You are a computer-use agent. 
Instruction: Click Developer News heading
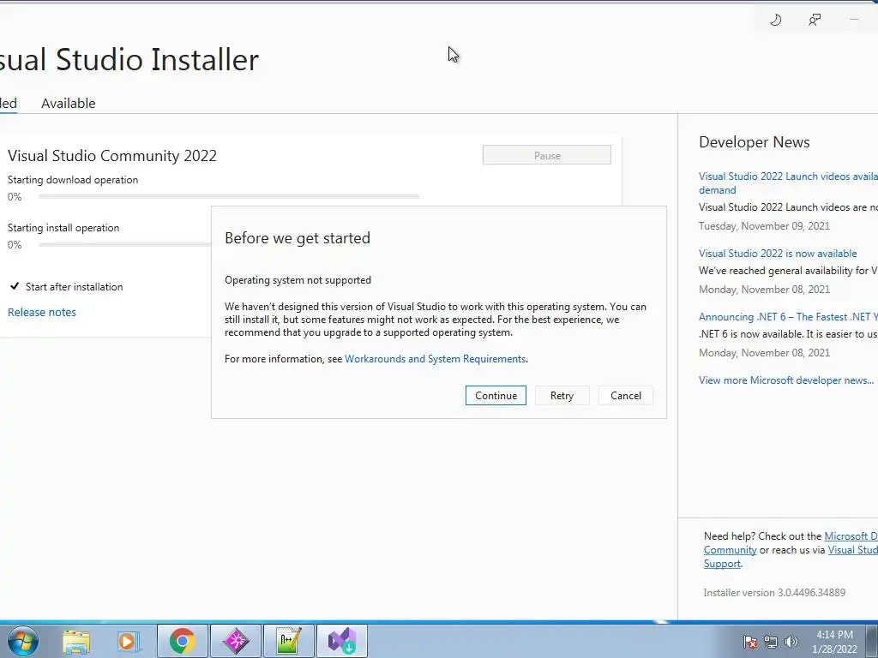click(755, 142)
